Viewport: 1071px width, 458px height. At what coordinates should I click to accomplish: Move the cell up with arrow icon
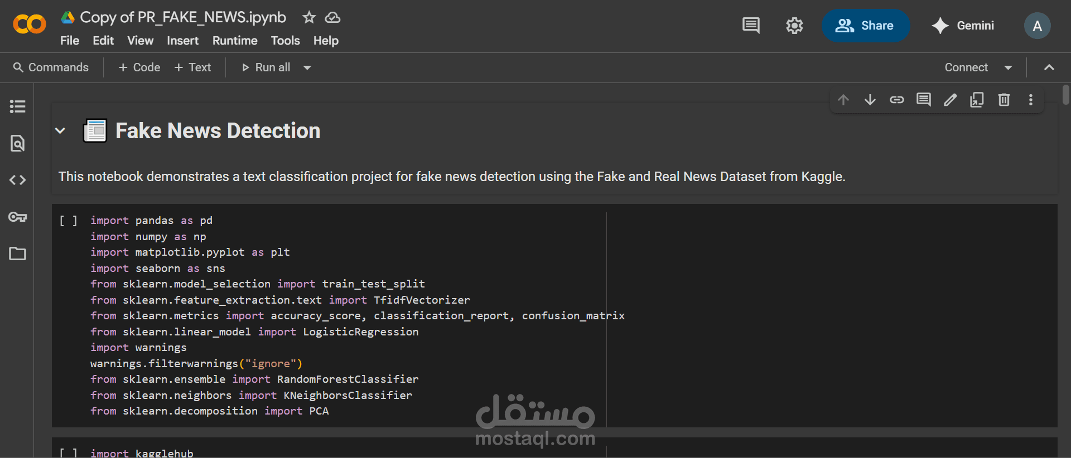(x=843, y=100)
